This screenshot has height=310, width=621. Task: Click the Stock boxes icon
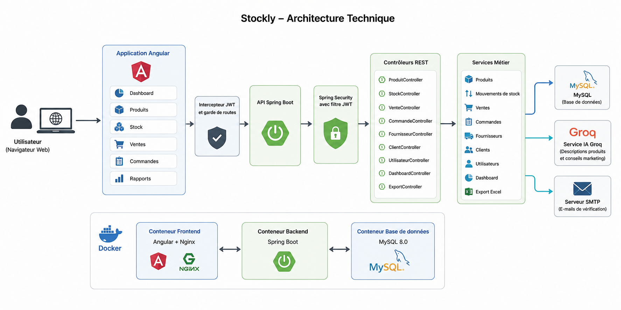click(x=119, y=127)
